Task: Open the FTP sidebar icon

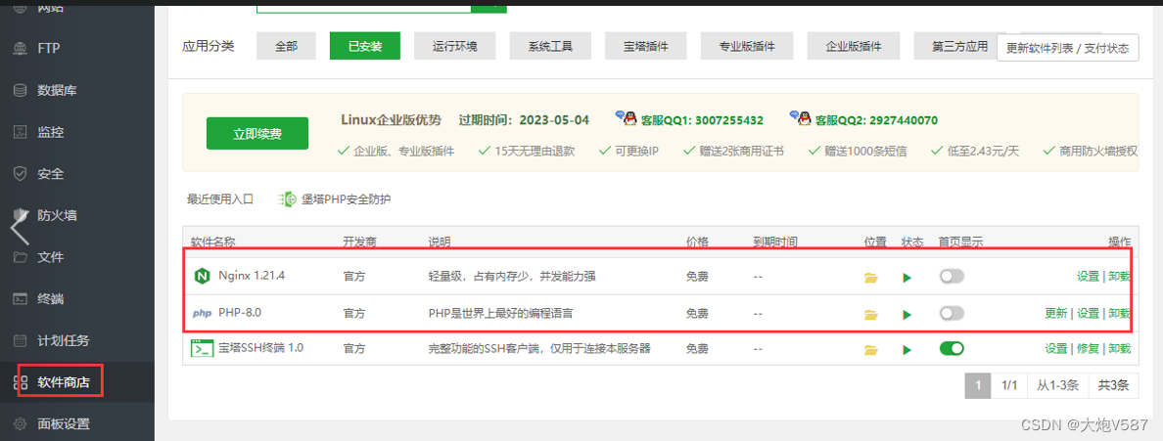Action: [x=21, y=49]
